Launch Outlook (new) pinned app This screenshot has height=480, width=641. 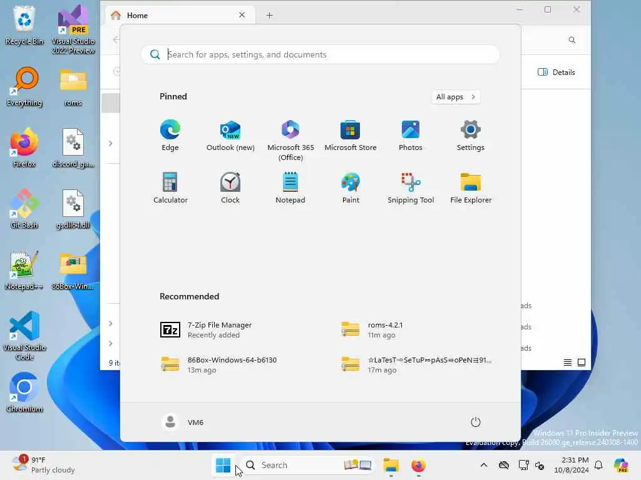click(x=230, y=136)
